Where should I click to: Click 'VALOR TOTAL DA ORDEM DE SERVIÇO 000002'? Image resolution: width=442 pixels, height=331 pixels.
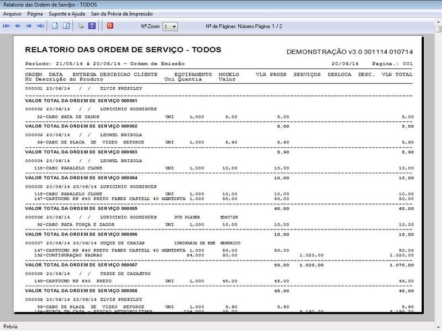click(x=81, y=126)
